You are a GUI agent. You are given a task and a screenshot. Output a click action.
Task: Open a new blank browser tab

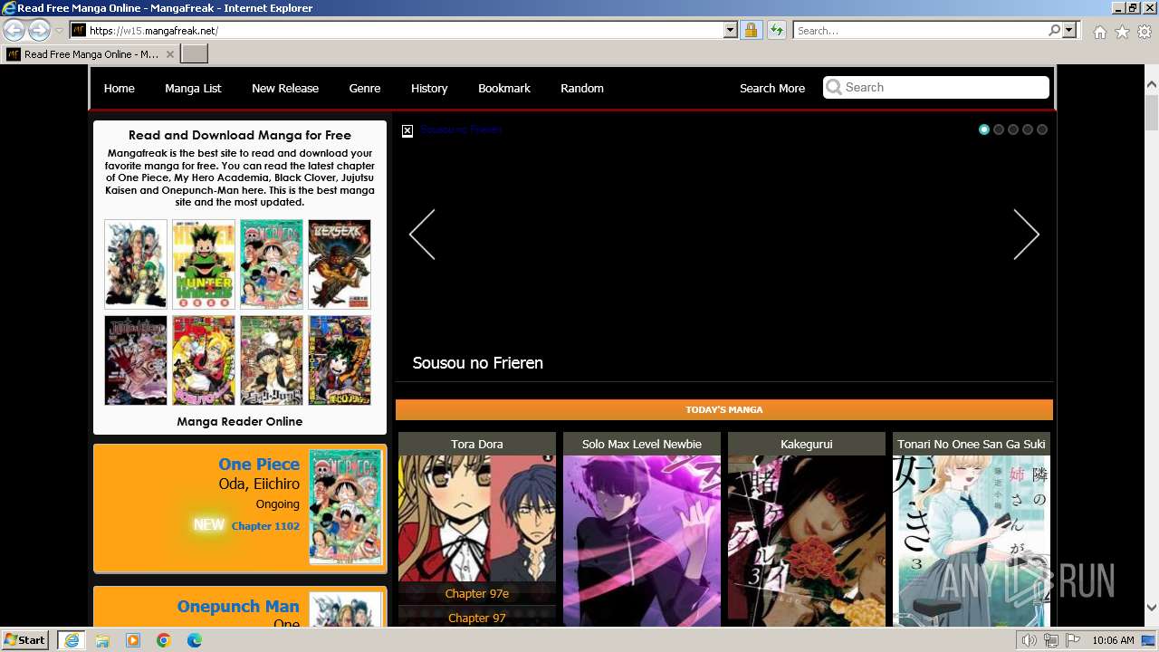click(x=194, y=54)
